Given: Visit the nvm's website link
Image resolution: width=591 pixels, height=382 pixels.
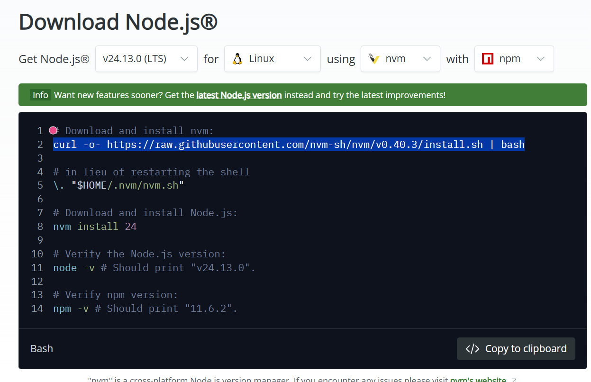Looking at the screenshot, I should (x=478, y=380).
